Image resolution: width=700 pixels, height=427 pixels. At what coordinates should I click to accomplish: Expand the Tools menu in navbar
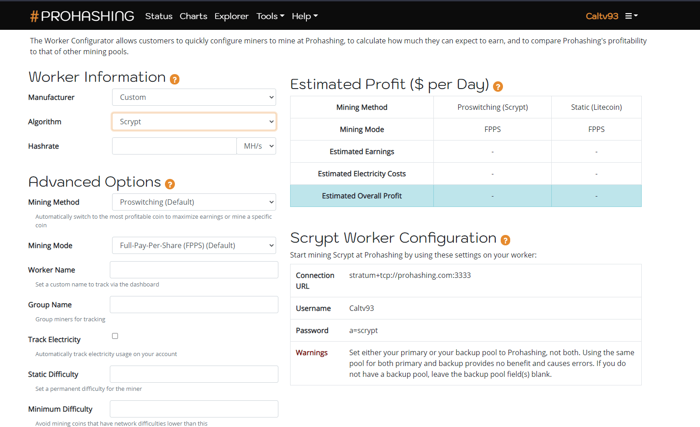[x=270, y=16]
